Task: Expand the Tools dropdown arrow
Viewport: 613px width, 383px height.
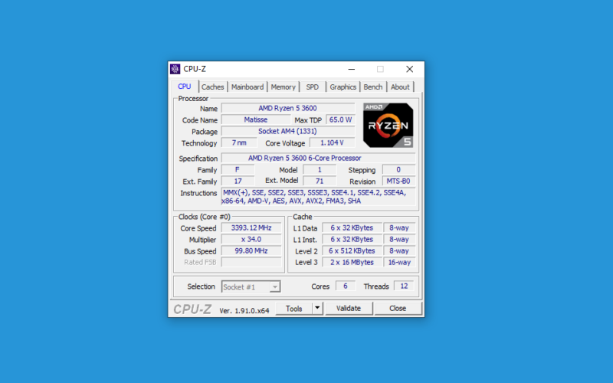Action: 317,309
